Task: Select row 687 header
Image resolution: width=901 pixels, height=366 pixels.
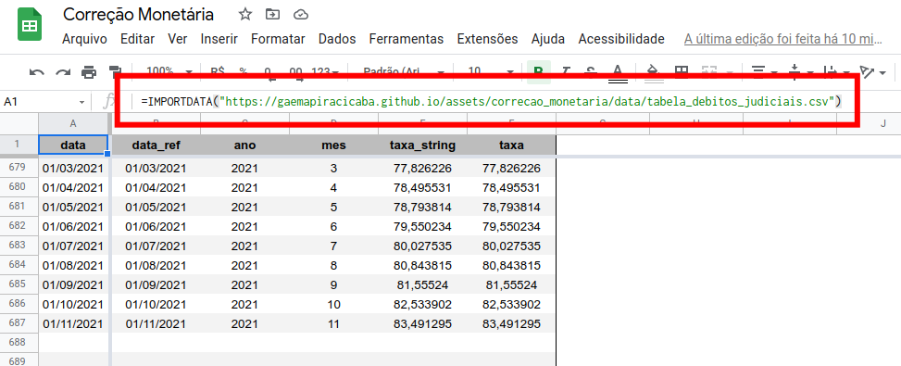Action: click(19, 323)
